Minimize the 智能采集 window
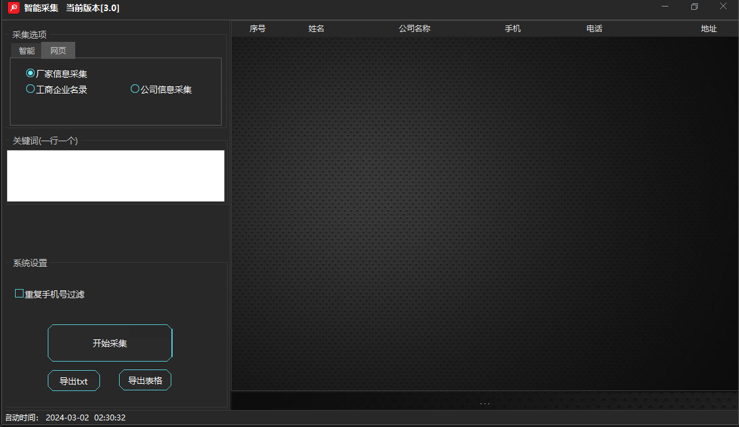 point(665,7)
